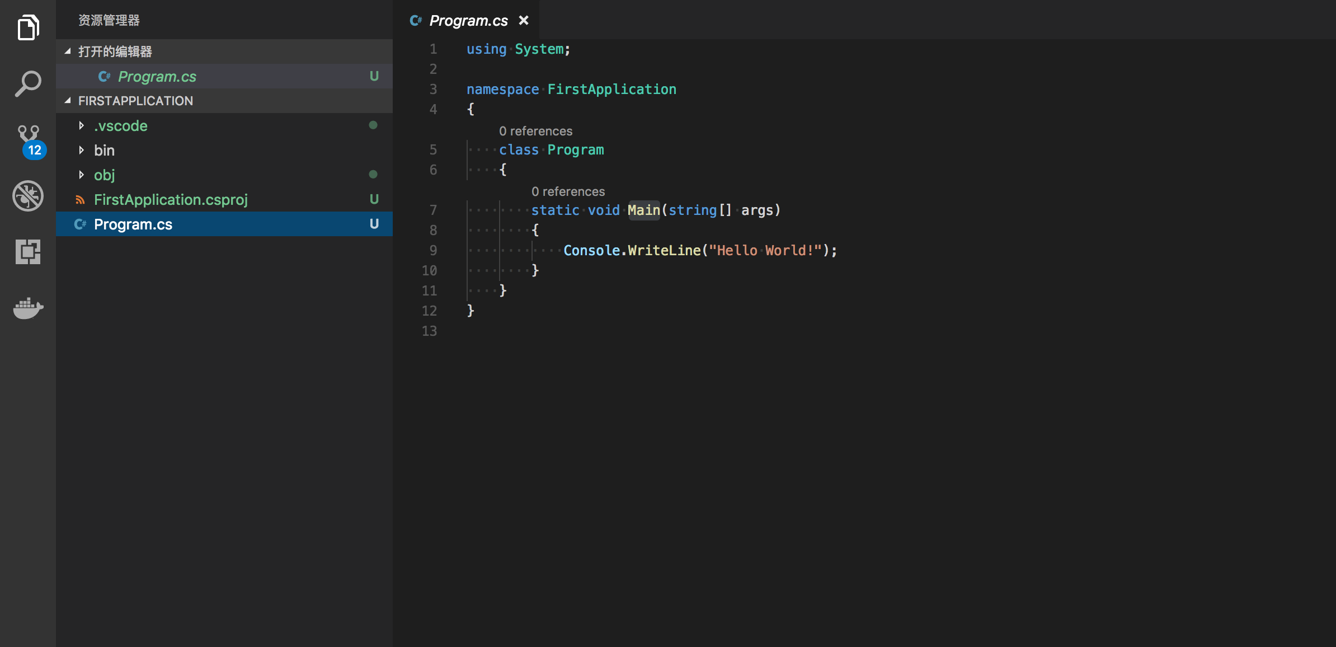1336x647 pixels.
Task: Click the FIRSTAPPLICATION section header
Action: 224,101
